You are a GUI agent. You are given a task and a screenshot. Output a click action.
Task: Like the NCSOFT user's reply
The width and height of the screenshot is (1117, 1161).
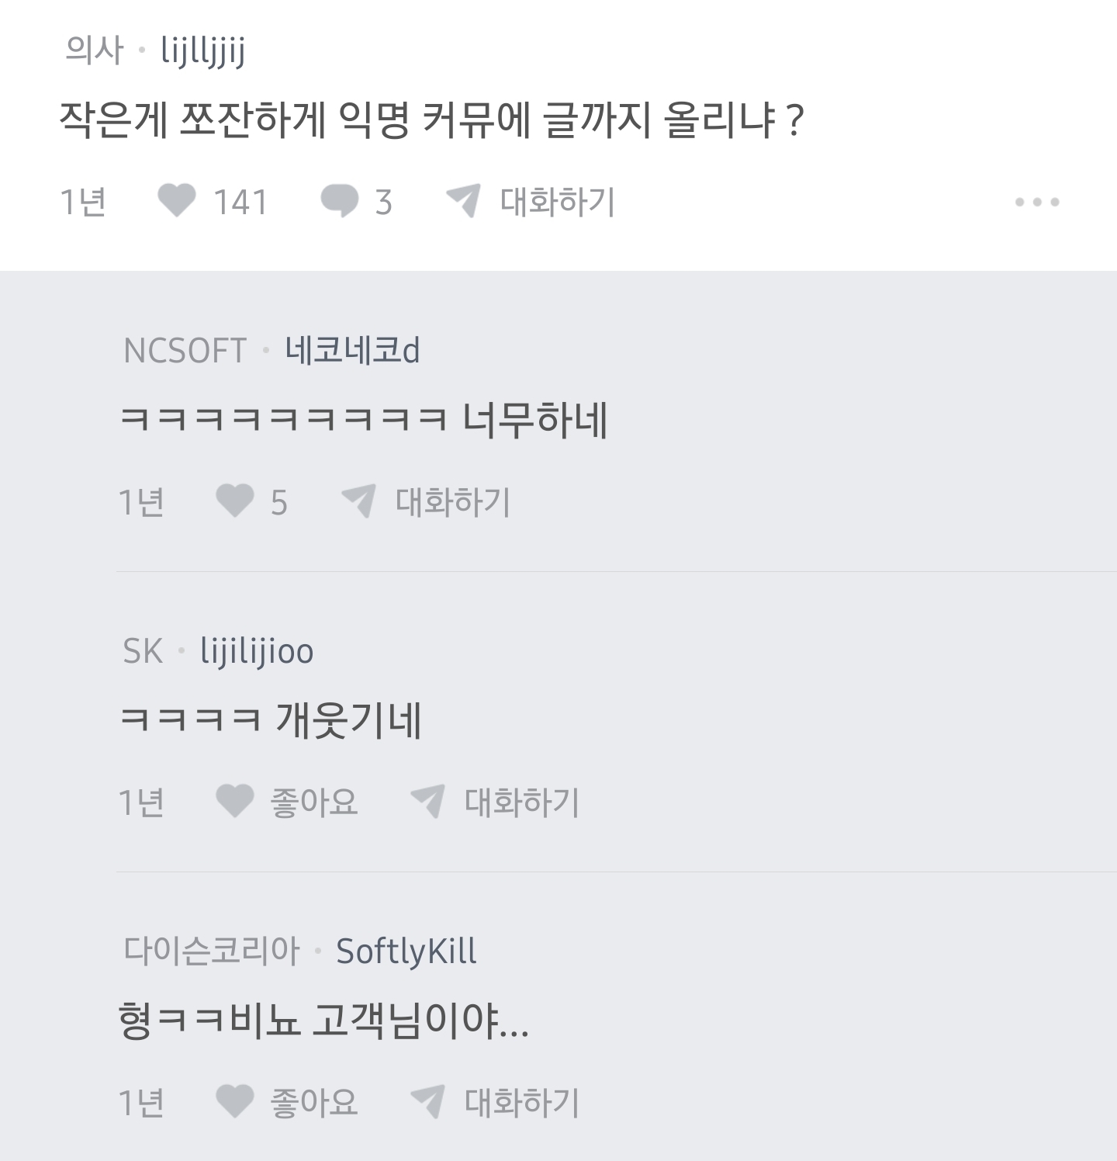pyautogui.click(x=234, y=501)
